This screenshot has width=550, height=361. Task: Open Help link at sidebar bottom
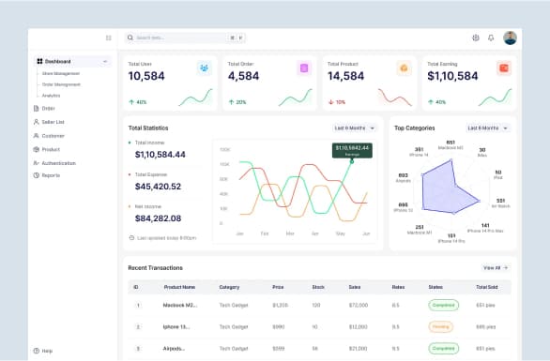pyautogui.click(x=47, y=351)
